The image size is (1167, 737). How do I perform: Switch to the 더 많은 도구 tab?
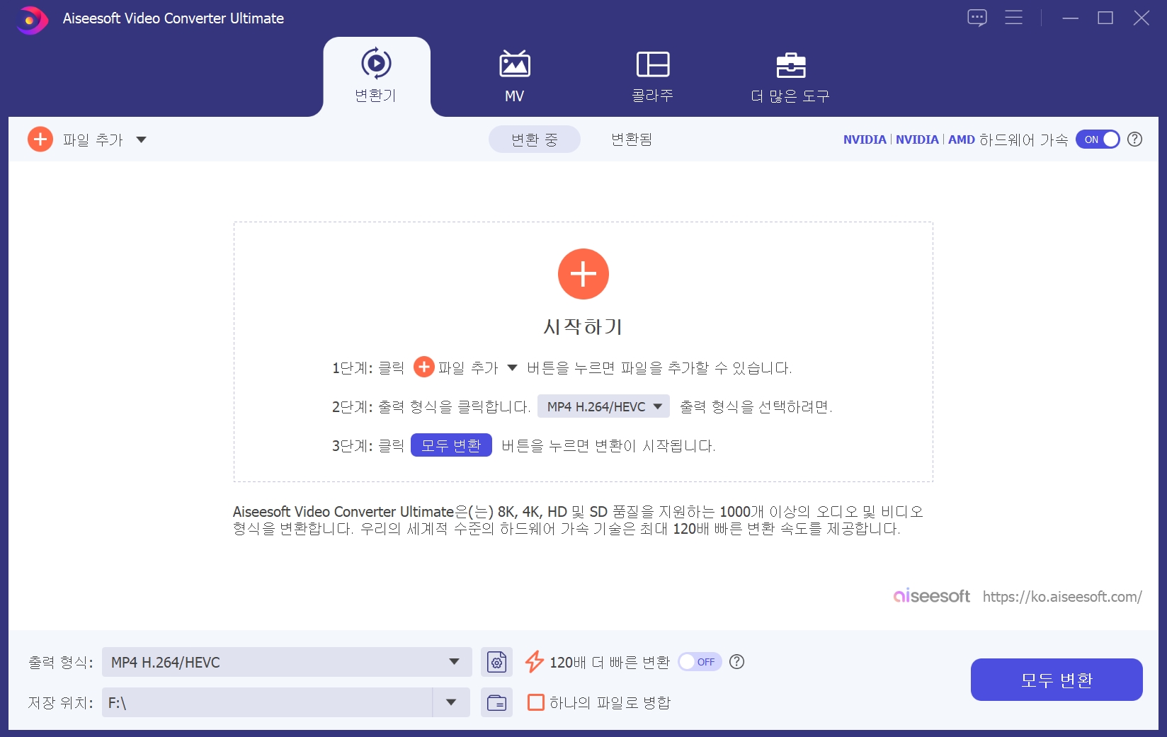(790, 76)
